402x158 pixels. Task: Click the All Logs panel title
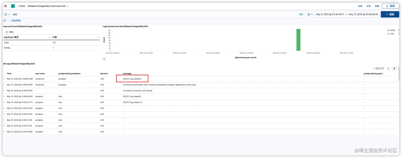click(19, 64)
